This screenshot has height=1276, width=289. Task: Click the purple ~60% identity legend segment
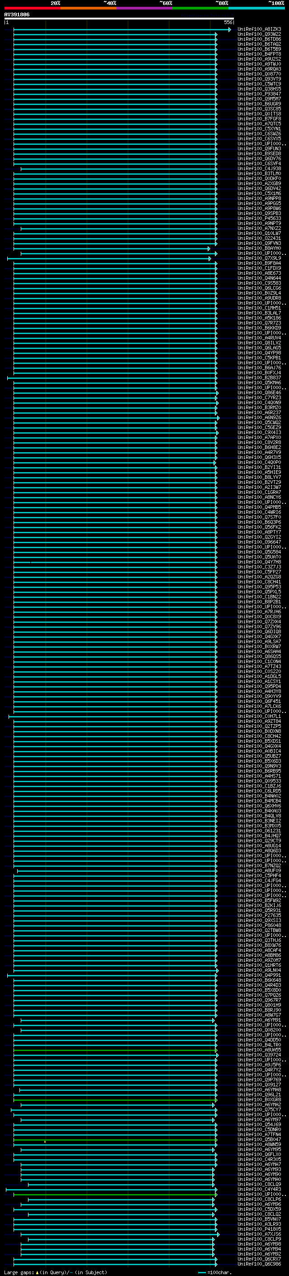tap(145, 8)
